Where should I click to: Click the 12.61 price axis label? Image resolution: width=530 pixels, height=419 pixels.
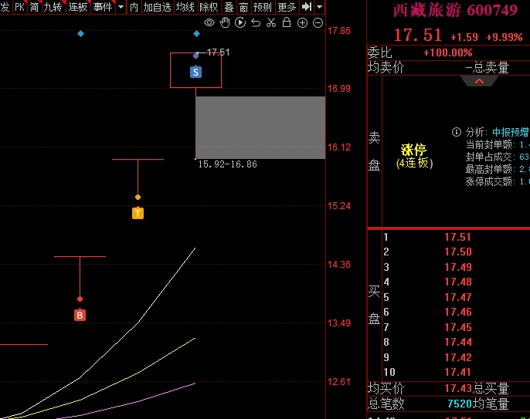(x=339, y=382)
